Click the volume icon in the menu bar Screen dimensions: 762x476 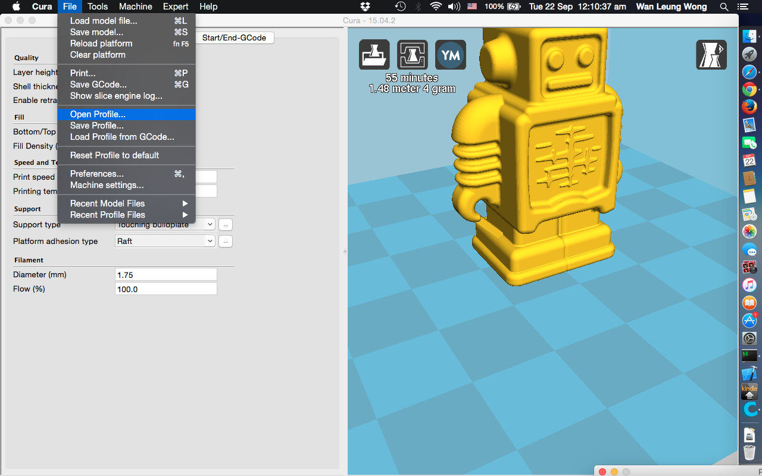point(454,7)
